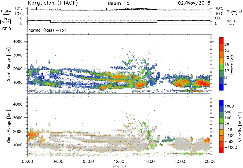The width and height of the screenshot is (243, 168).
Task: Click the 'Freq. [MHz]' label
Action: click(5, 21)
